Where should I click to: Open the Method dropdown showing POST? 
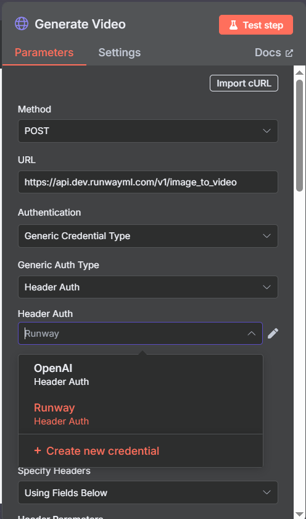[147, 131]
